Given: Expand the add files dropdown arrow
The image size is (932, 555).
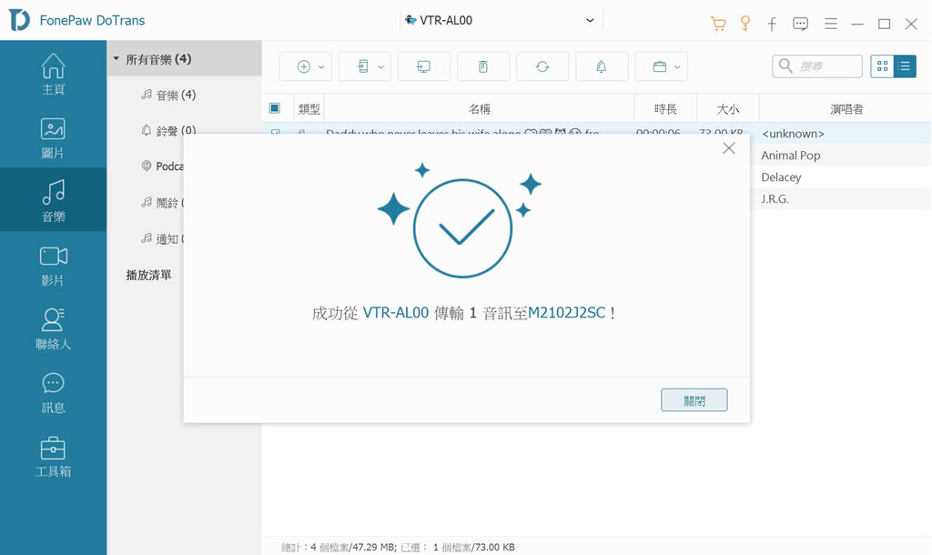Looking at the screenshot, I should (x=321, y=67).
